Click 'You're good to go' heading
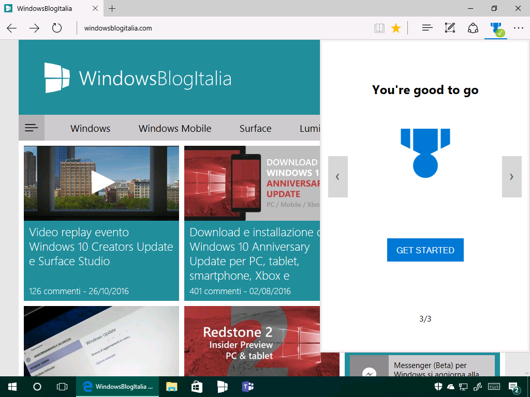Viewport: 530px width, 397px height. coord(425,90)
